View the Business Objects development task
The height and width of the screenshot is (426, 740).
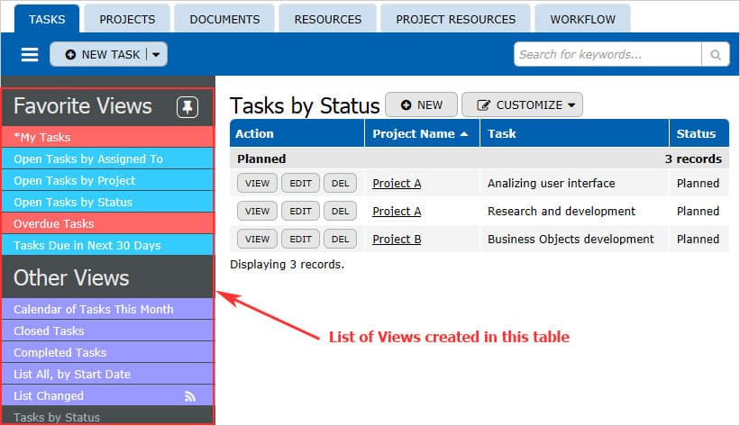pyautogui.click(x=257, y=239)
